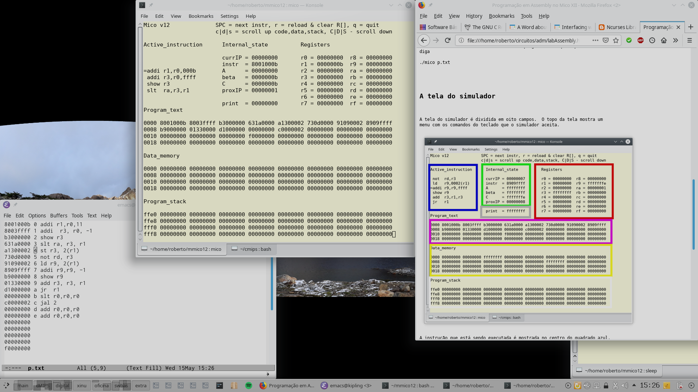Open Firefox Tools menu

tap(526, 16)
